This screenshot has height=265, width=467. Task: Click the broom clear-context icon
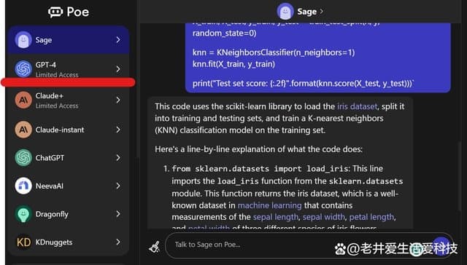tap(154, 247)
